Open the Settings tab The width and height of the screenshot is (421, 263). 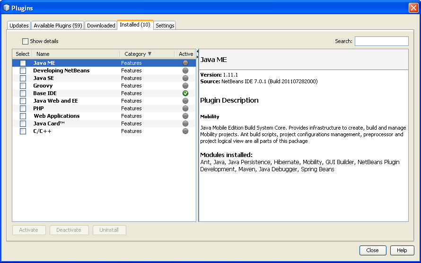tap(165, 26)
